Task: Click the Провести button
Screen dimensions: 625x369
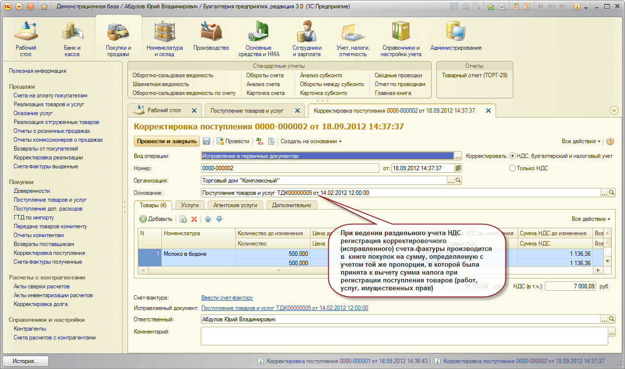Action: tap(233, 141)
